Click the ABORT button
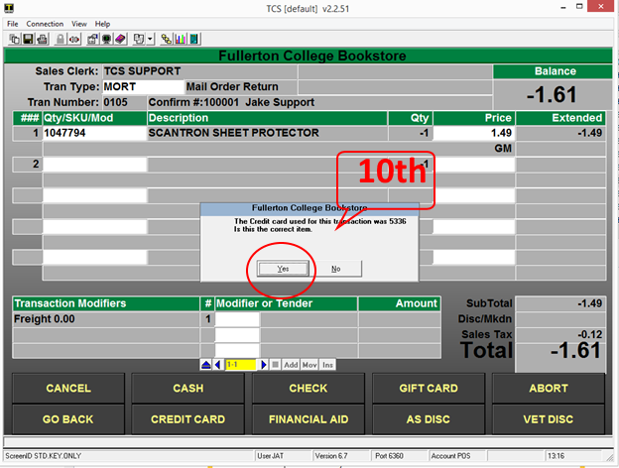 tap(549, 389)
